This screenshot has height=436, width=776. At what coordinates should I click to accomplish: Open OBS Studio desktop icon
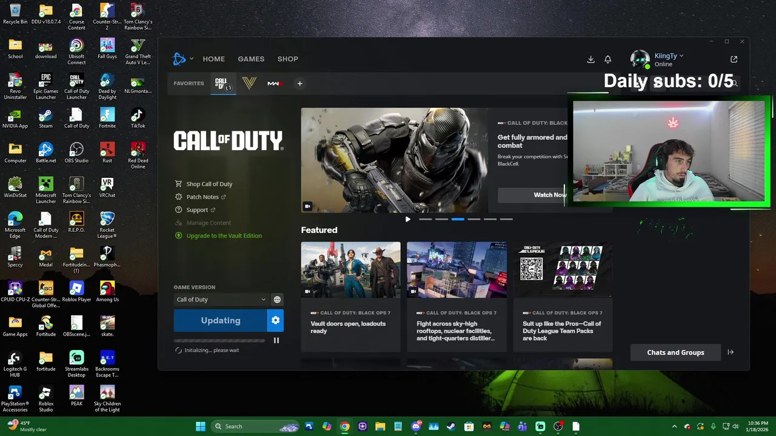point(76,152)
